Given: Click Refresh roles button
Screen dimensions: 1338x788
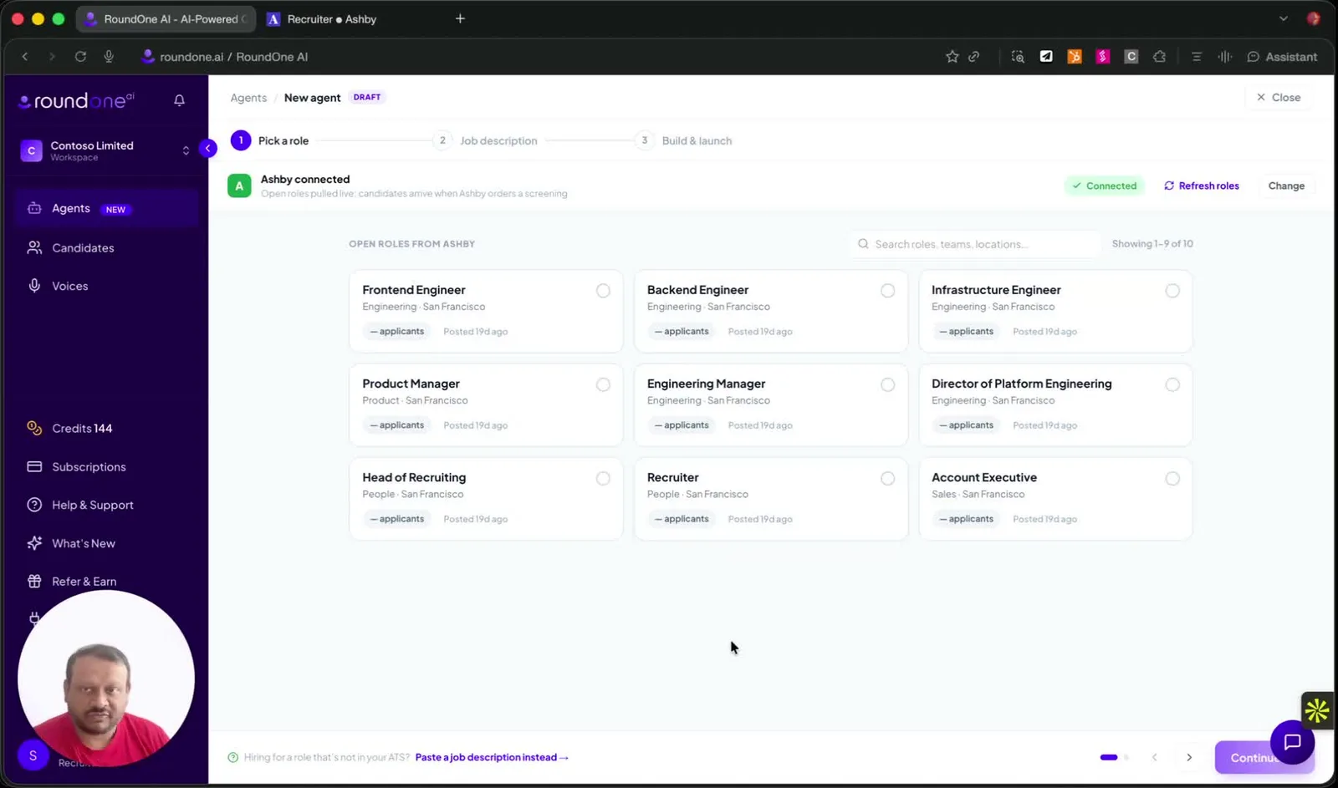Looking at the screenshot, I should (x=1202, y=186).
